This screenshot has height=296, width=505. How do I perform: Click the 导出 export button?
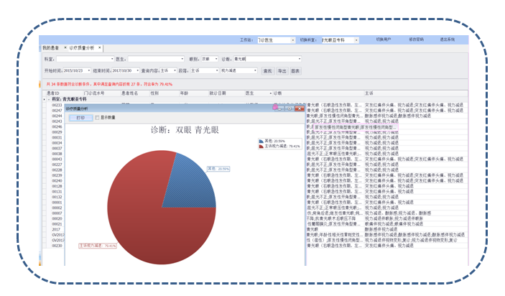pyautogui.click(x=282, y=71)
